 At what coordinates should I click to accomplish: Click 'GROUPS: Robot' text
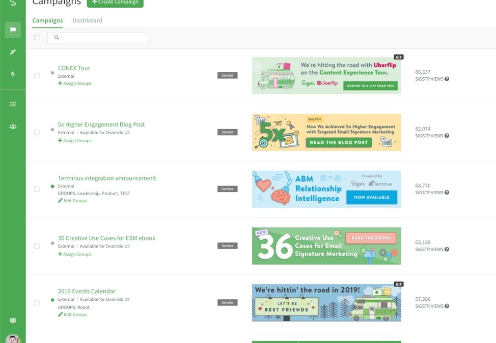[x=74, y=307]
